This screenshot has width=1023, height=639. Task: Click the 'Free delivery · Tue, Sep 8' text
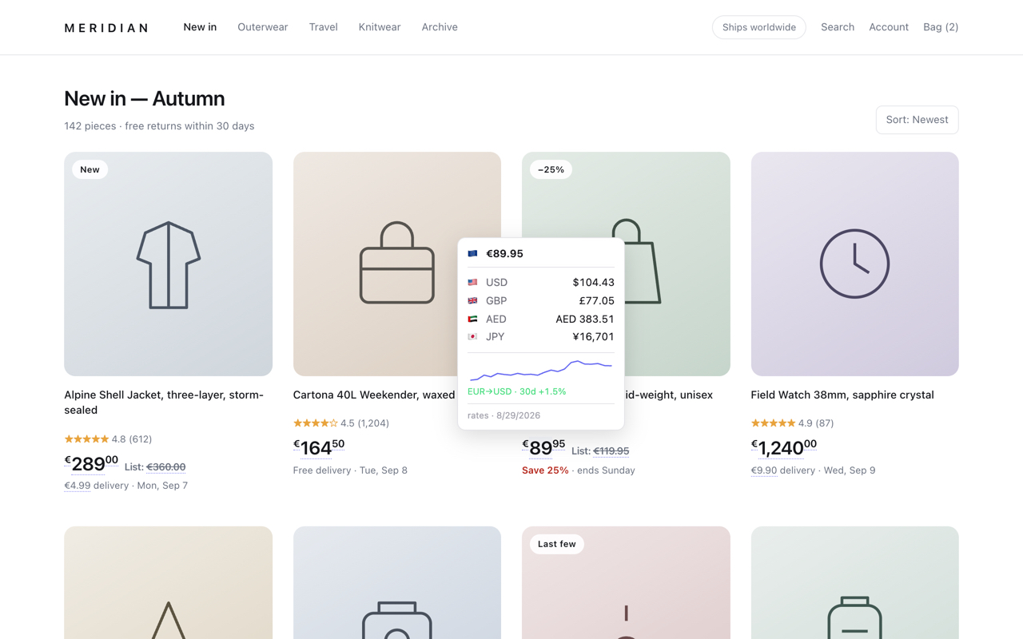pos(350,470)
